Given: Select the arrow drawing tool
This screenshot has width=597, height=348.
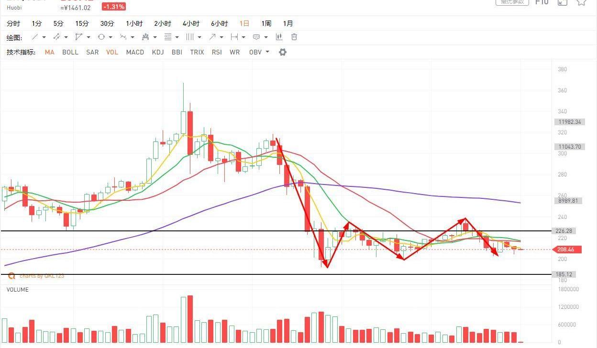Looking at the screenshot, I should [x=212, y=37].
